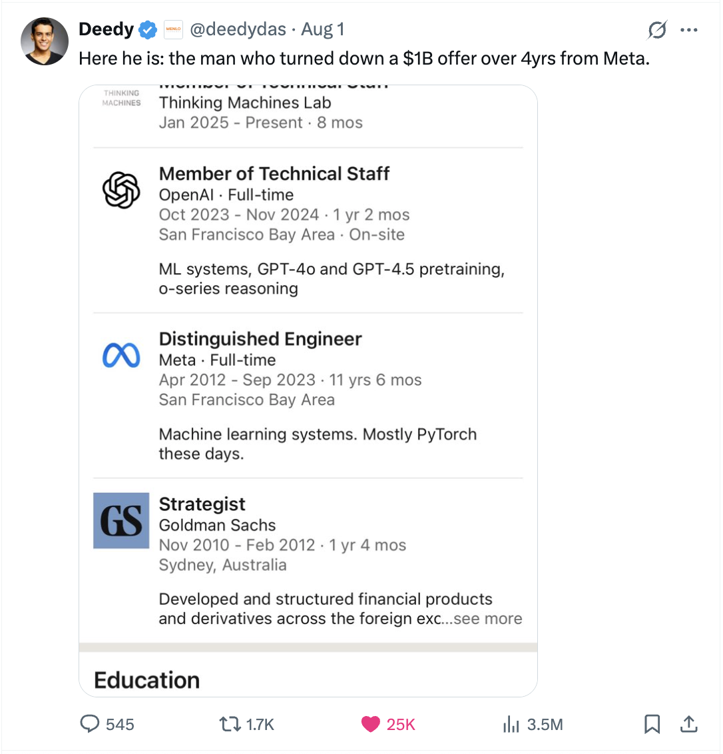Screen dimensions: 723x754
Task: Like the tweet via the pink heart icon
Action: pyautogui.click(x=371, y=724)
